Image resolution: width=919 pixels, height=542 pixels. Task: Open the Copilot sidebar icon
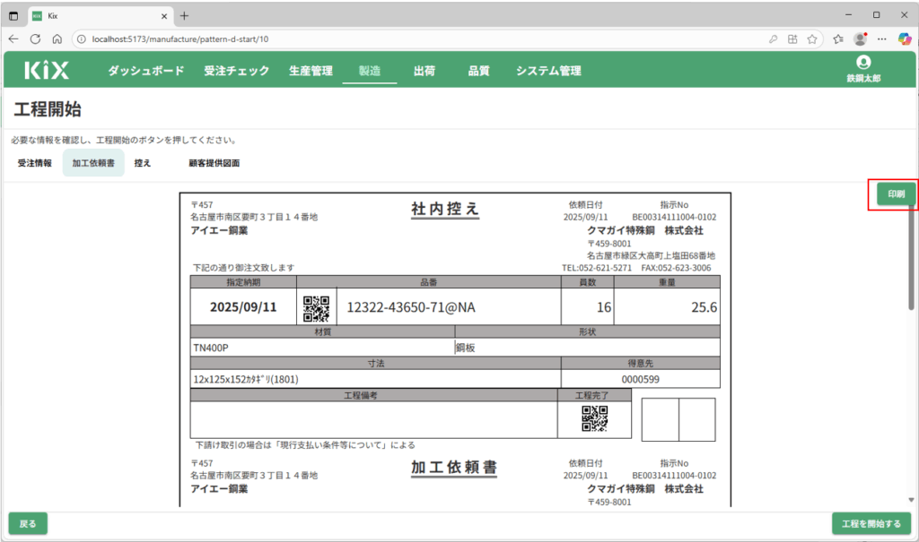pyautogui.click(x=905, y=39)
